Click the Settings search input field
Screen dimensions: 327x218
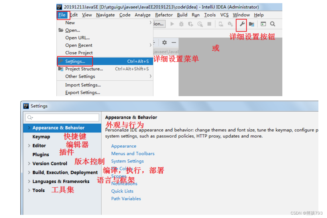tap(62, 117)
